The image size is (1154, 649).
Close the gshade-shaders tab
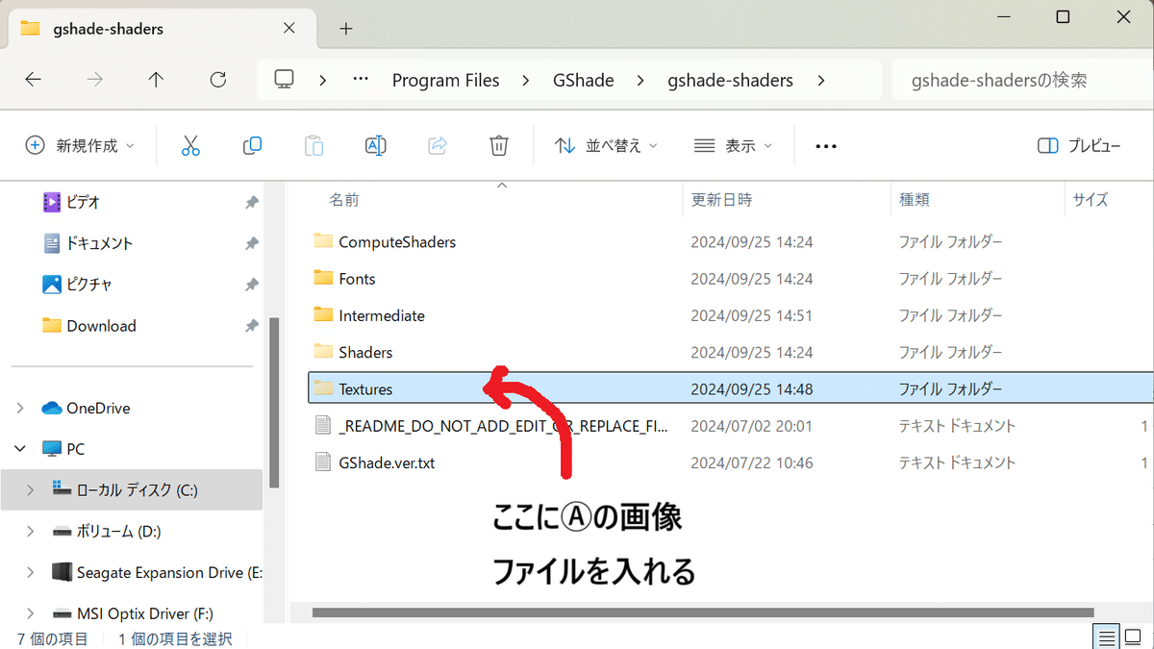click(x=289, y=29)
